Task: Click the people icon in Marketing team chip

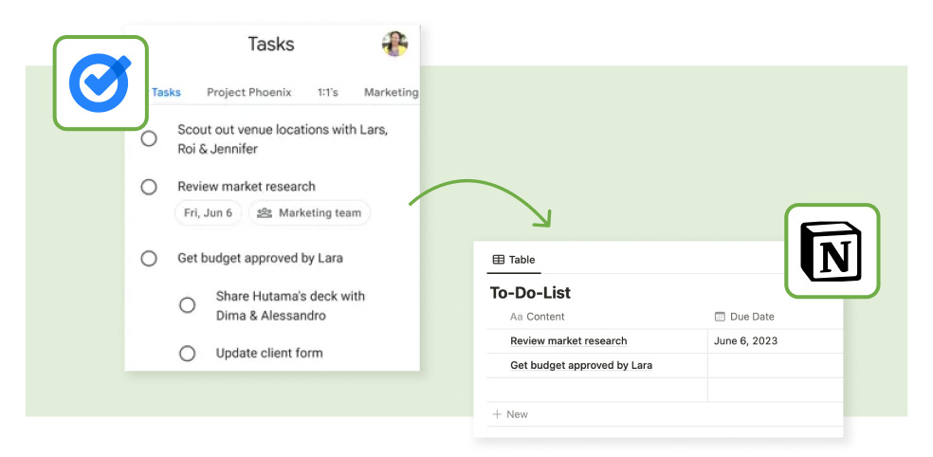Action: [x=265, y=212]
